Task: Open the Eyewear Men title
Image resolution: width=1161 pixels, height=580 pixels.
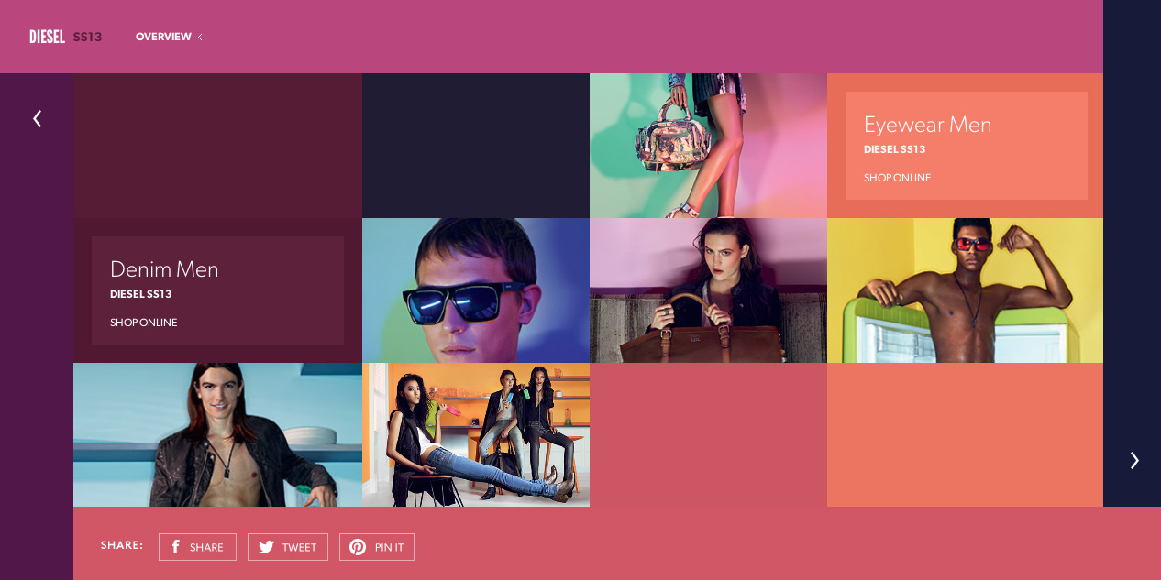Action: click(x=927, y=125)
